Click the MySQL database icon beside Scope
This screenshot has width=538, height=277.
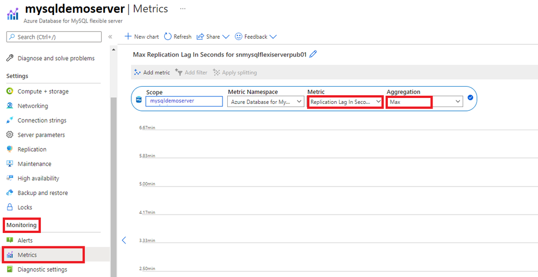pyautogui.click(x=139, y=99)
